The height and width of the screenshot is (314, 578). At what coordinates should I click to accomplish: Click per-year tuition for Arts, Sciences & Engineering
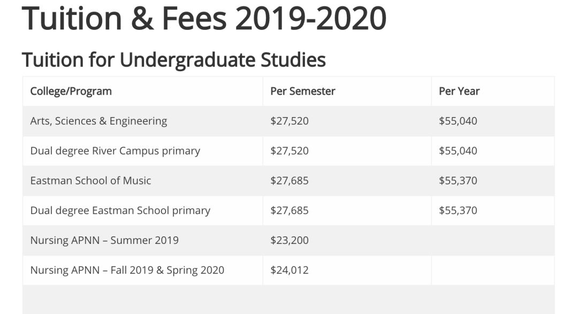[x=458, y=121]
